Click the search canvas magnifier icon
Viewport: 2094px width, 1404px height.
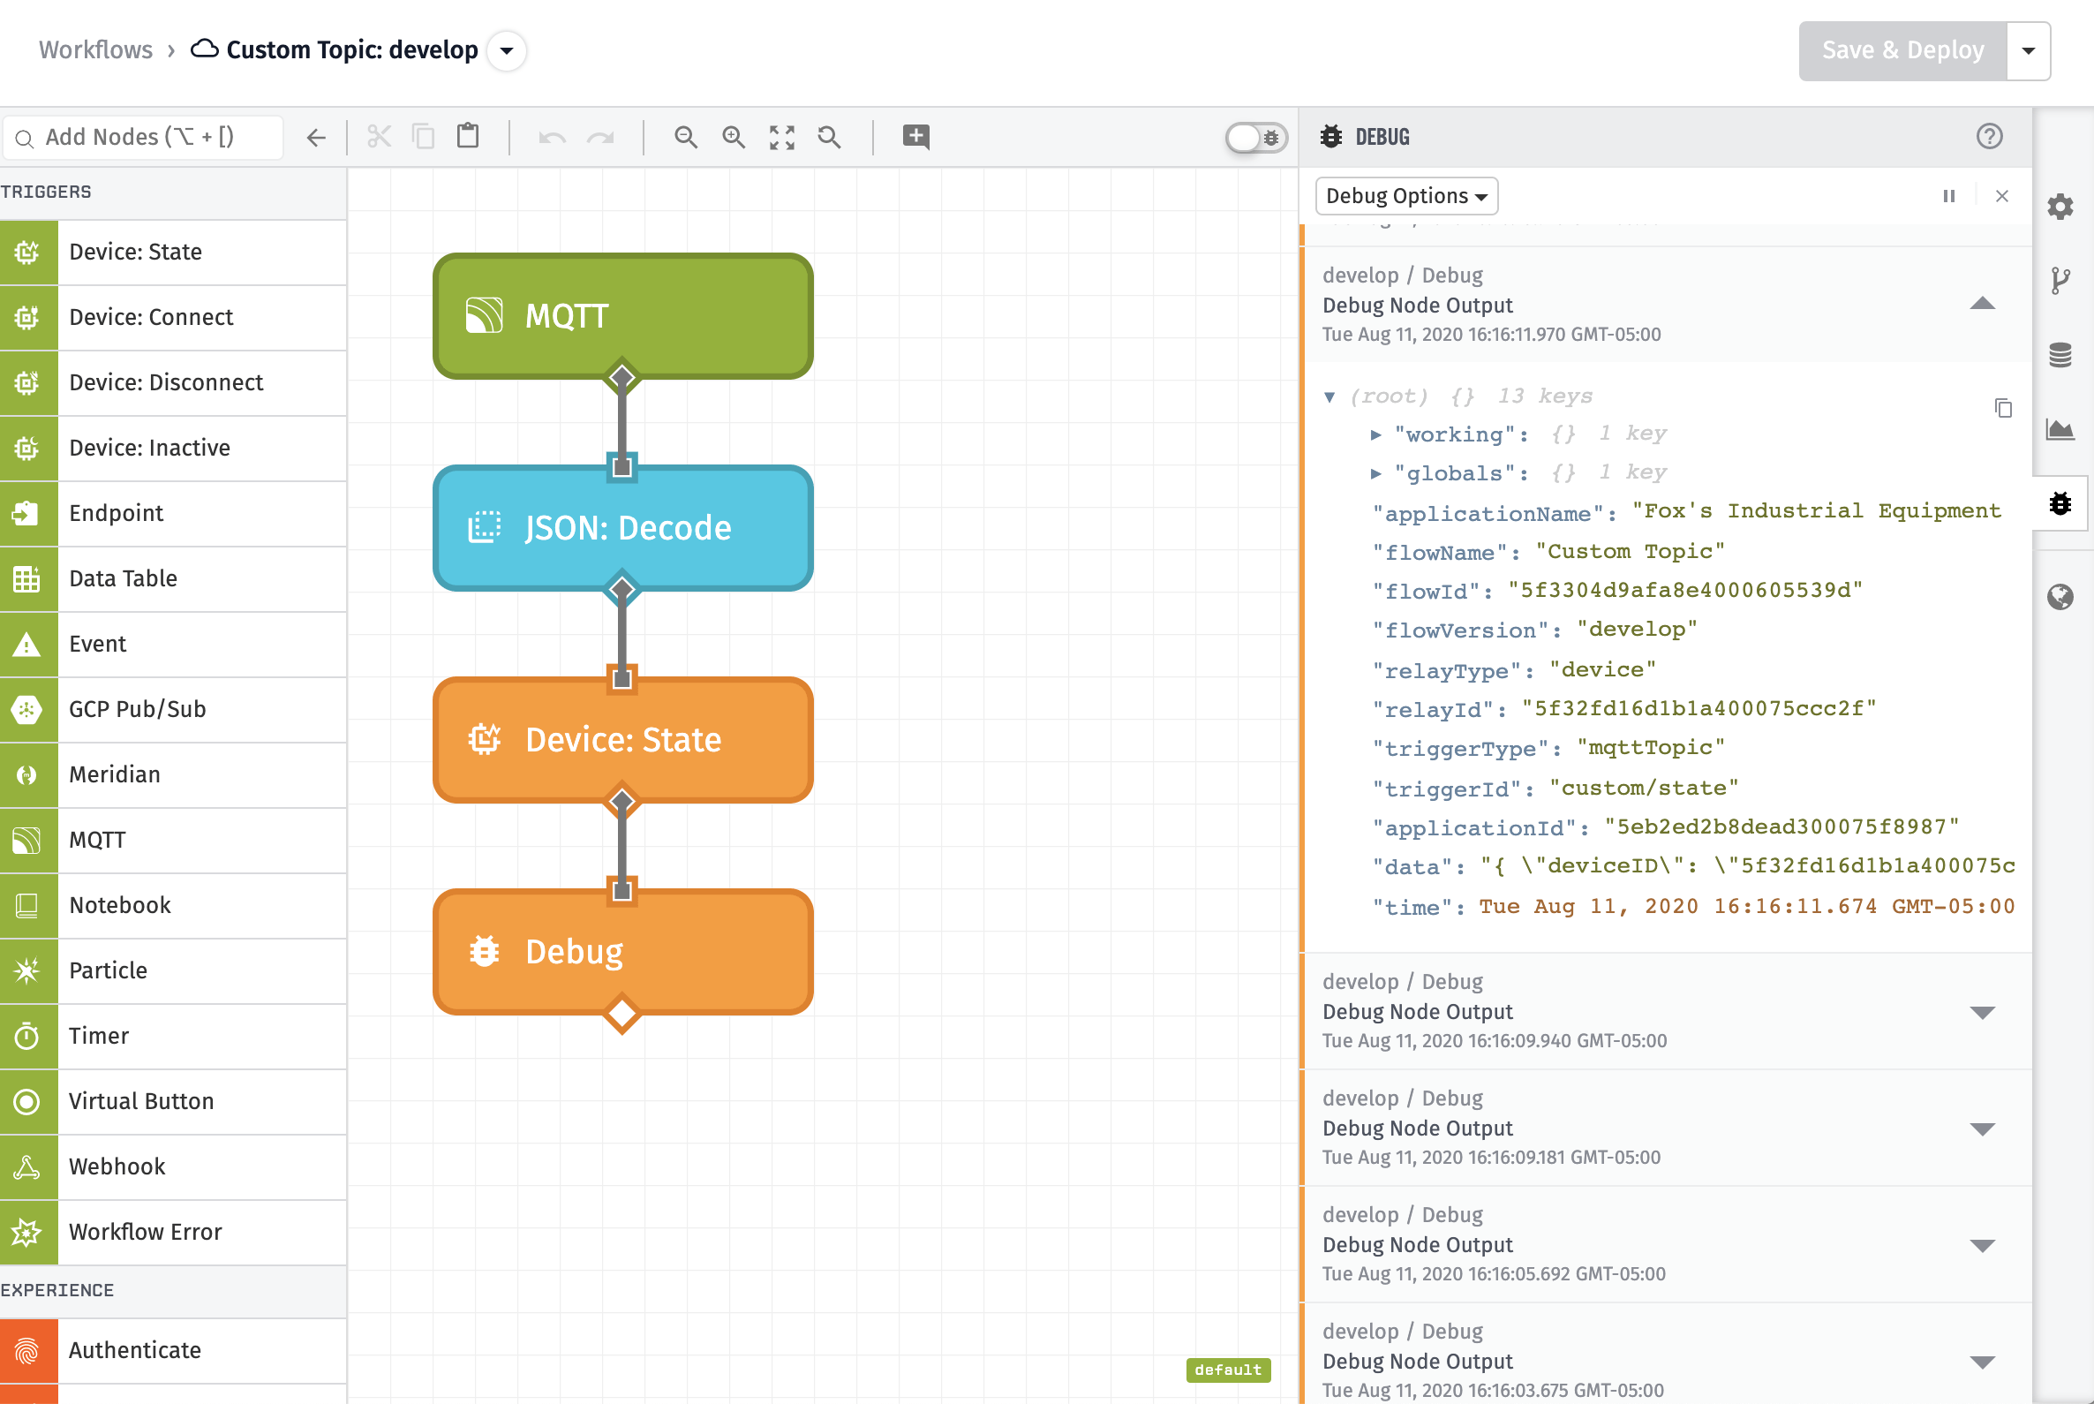coord(830,137)
